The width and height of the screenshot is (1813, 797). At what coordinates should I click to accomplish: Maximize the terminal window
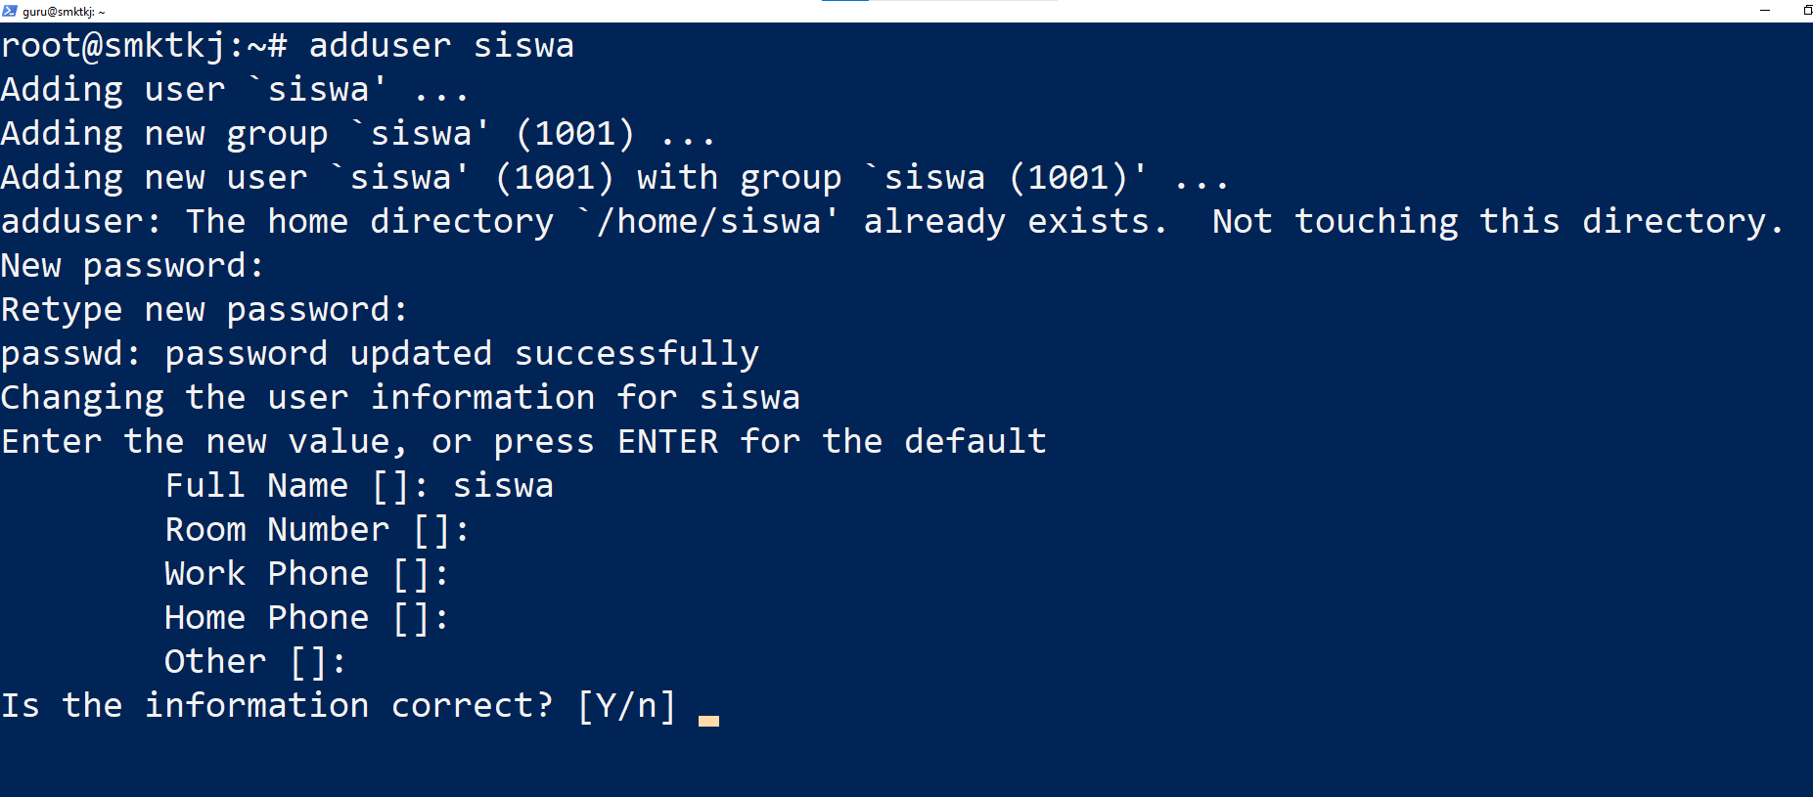(x=1806, y=11)
